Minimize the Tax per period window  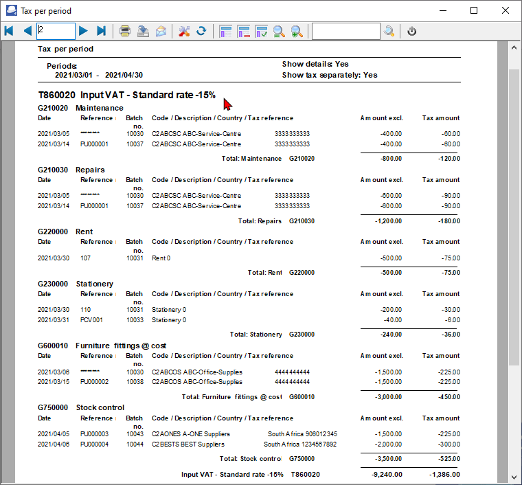443,10
